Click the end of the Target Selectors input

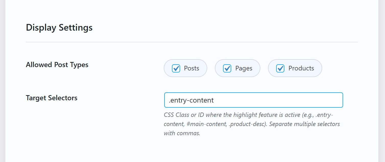(337, 100)
